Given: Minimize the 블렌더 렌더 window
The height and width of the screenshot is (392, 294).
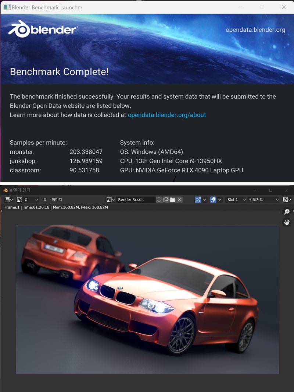Looking at the screenshot, I should tap(255, 190).
